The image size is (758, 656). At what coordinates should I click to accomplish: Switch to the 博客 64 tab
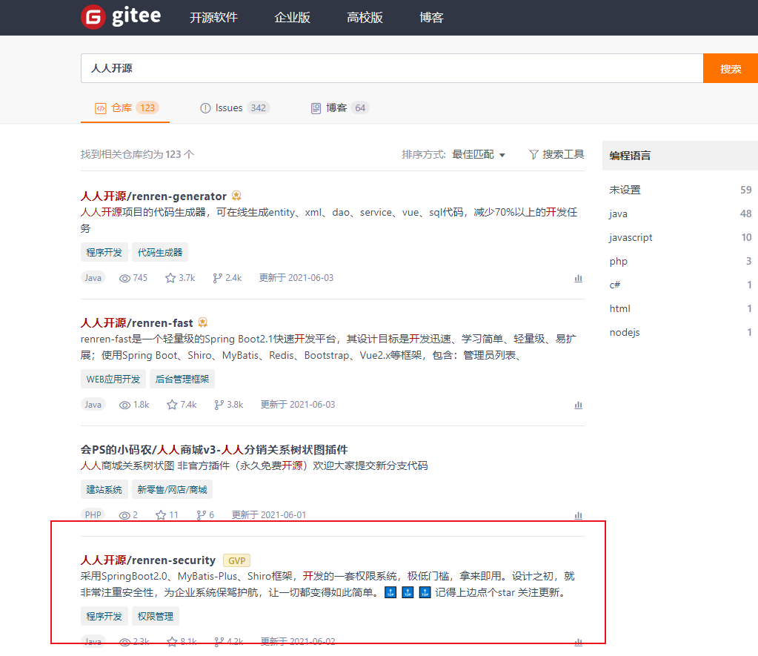[x=340, y=108]
